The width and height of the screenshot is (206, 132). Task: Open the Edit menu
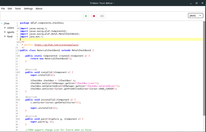pyautogui.click(x=10, y=9)
